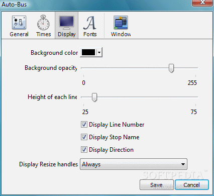Open the Display Resize handles combo box
Viewport: 214px width, 196px height.
click(134, 164)
